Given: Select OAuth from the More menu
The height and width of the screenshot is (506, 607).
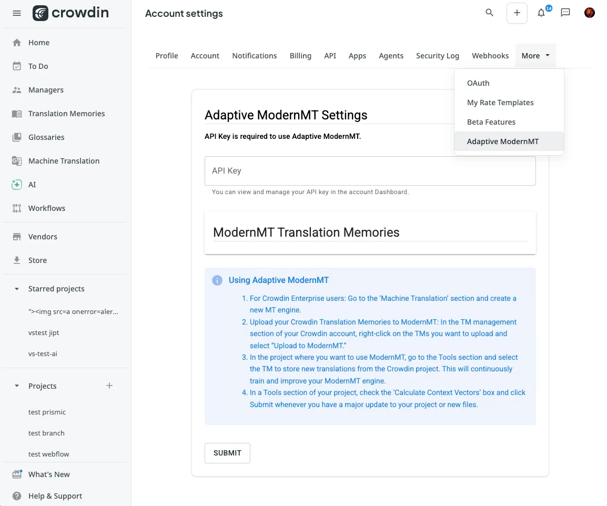Looking at the screenshot, I should 478,83.
